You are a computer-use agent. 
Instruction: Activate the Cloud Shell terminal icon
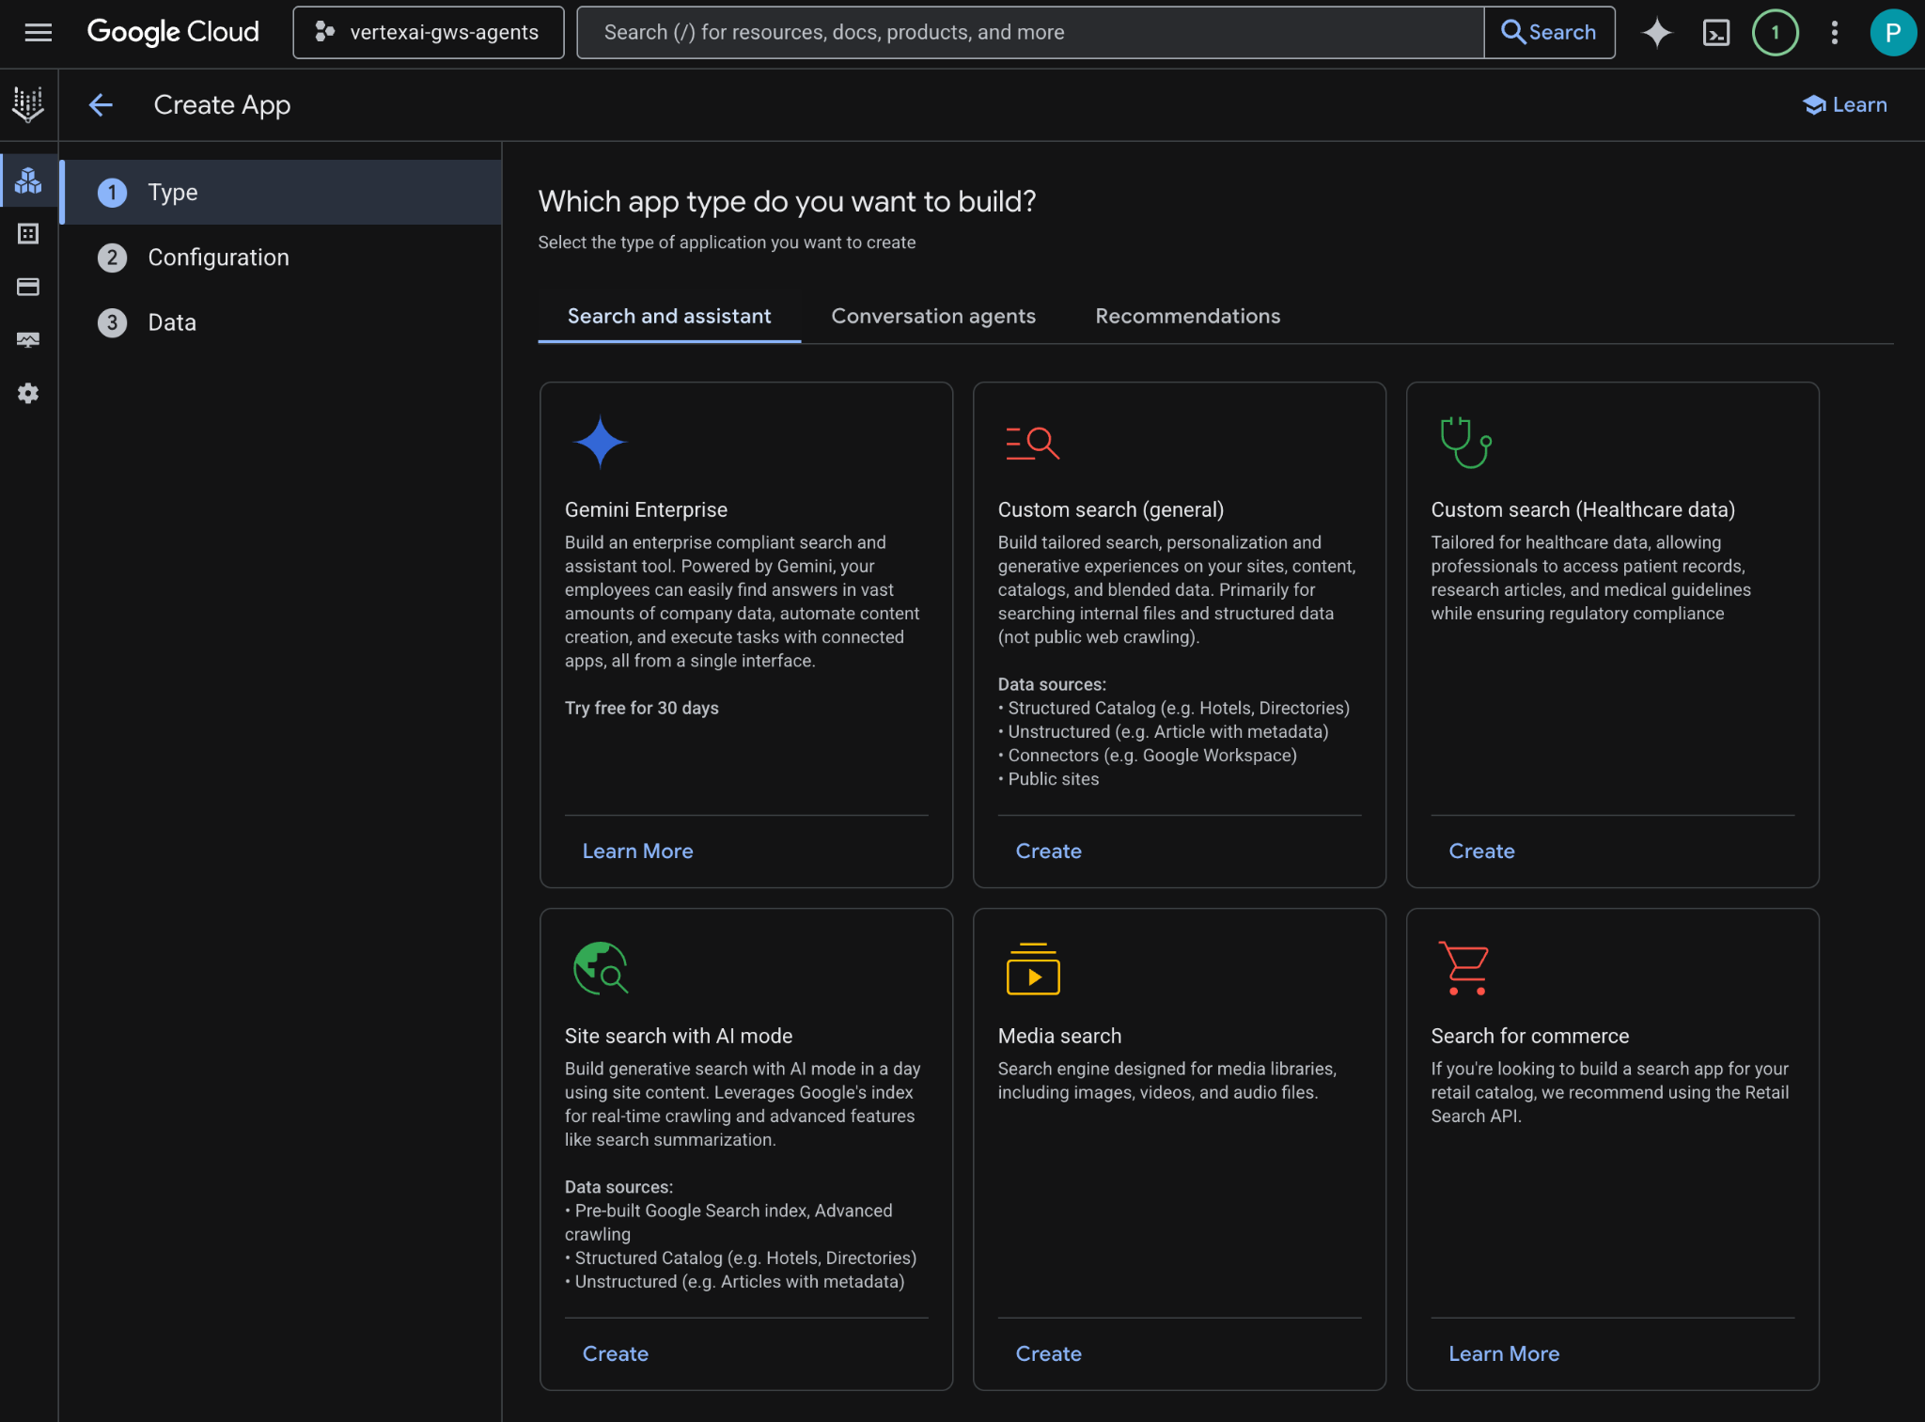click(1715, 33)
